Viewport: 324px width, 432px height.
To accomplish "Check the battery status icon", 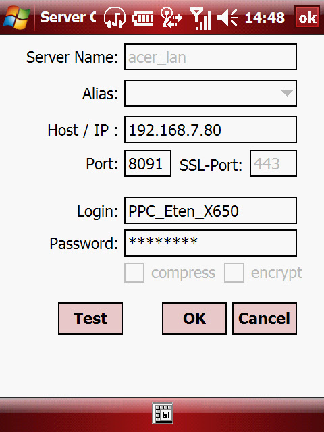I will [x=142, y=18].
